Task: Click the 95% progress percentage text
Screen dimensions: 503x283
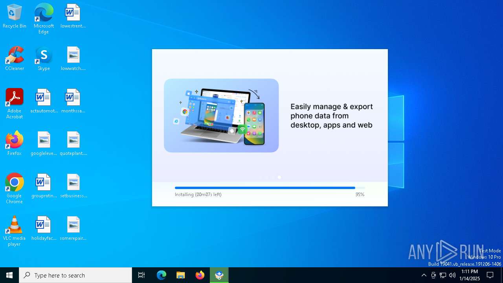Action: point(360,195)
